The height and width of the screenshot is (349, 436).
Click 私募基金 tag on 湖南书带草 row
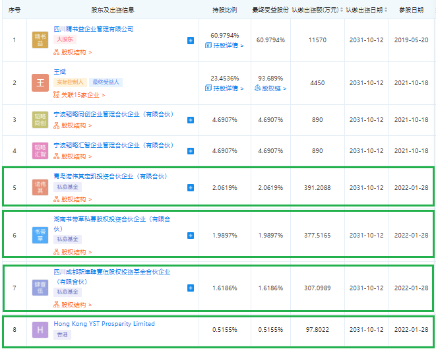(x=67, y=239)
